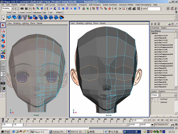
Task: Toggle the question mark selection mask
Action: pyautogui.click(x=79, y=9)
